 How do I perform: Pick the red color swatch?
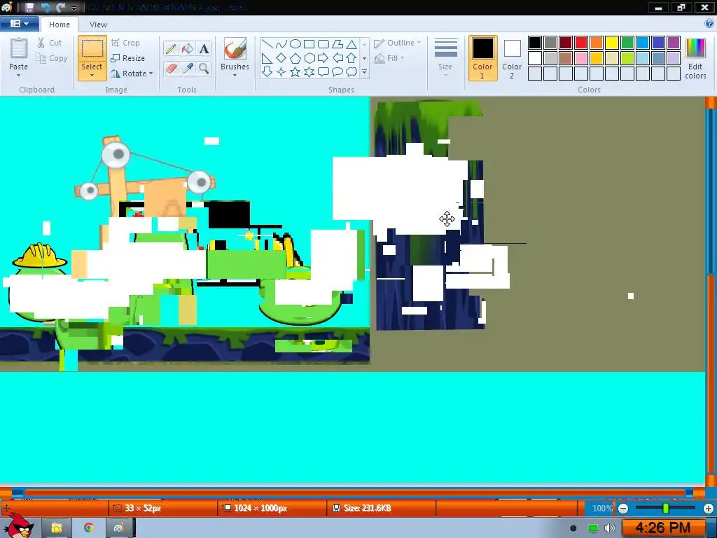[581, 43]
